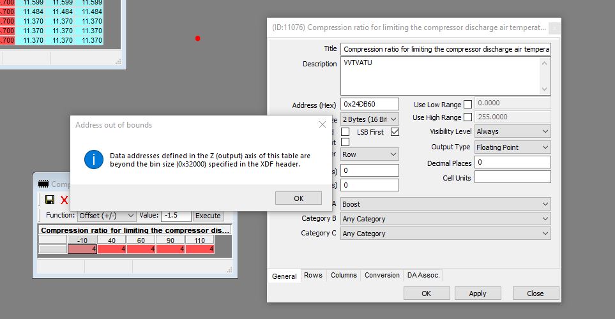This screenshot has height=319, width=615.
Task: Click the chip icon in table window title
Action: point(43,184)
